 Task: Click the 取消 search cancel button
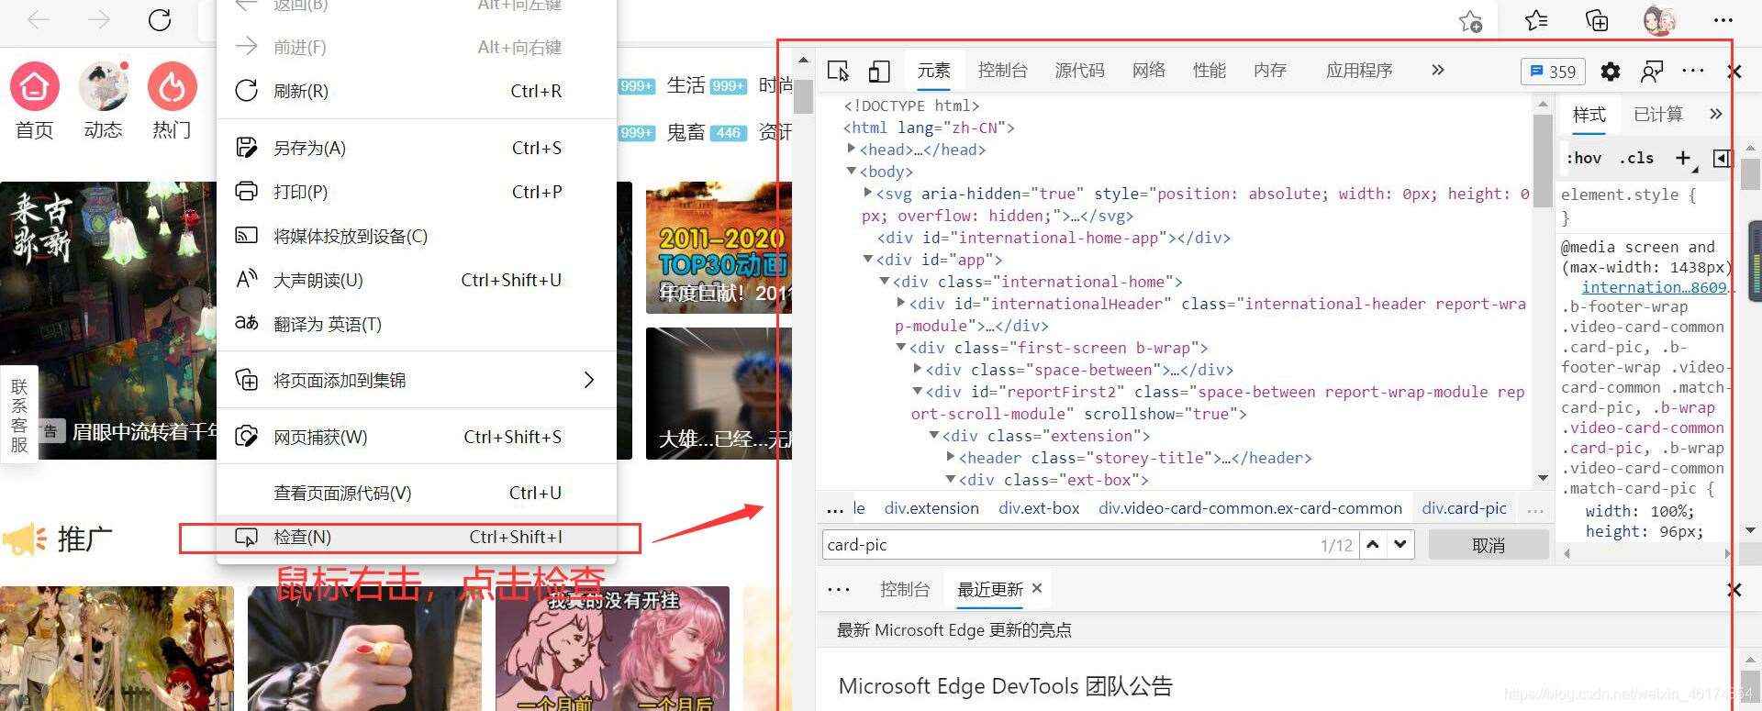pyautogui.click(x=1488, y=545)
